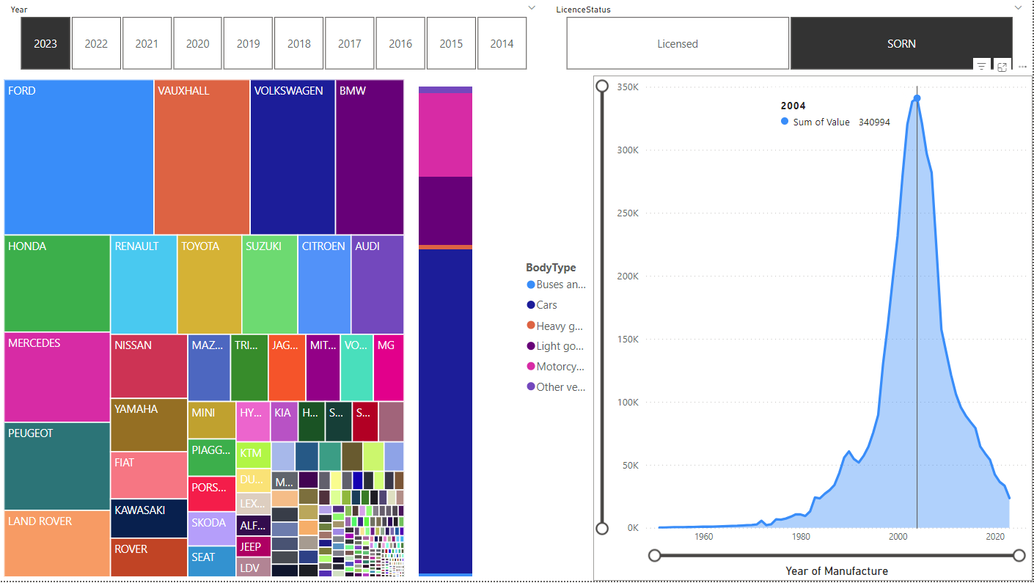Select the YAMAHA treemap tile

pos(149,425)
